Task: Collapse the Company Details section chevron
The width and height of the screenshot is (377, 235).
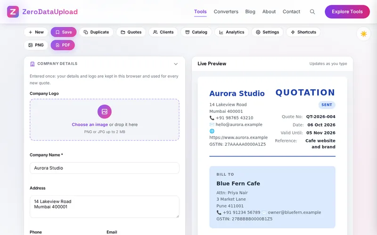Action: tap(176, 64)
